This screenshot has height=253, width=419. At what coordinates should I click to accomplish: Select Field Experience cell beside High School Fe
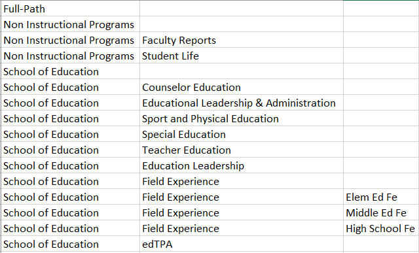[242, 228]
